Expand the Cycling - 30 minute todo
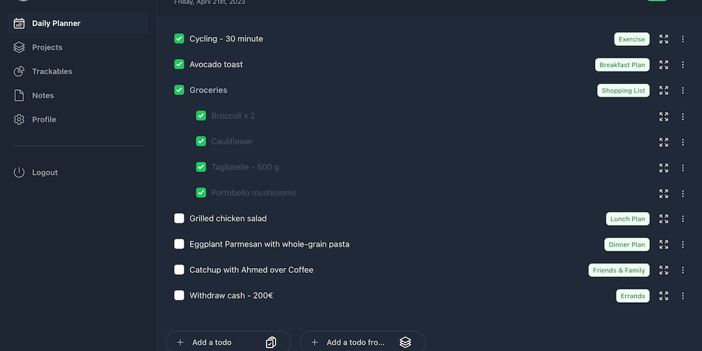 click(x=664, y=39)
